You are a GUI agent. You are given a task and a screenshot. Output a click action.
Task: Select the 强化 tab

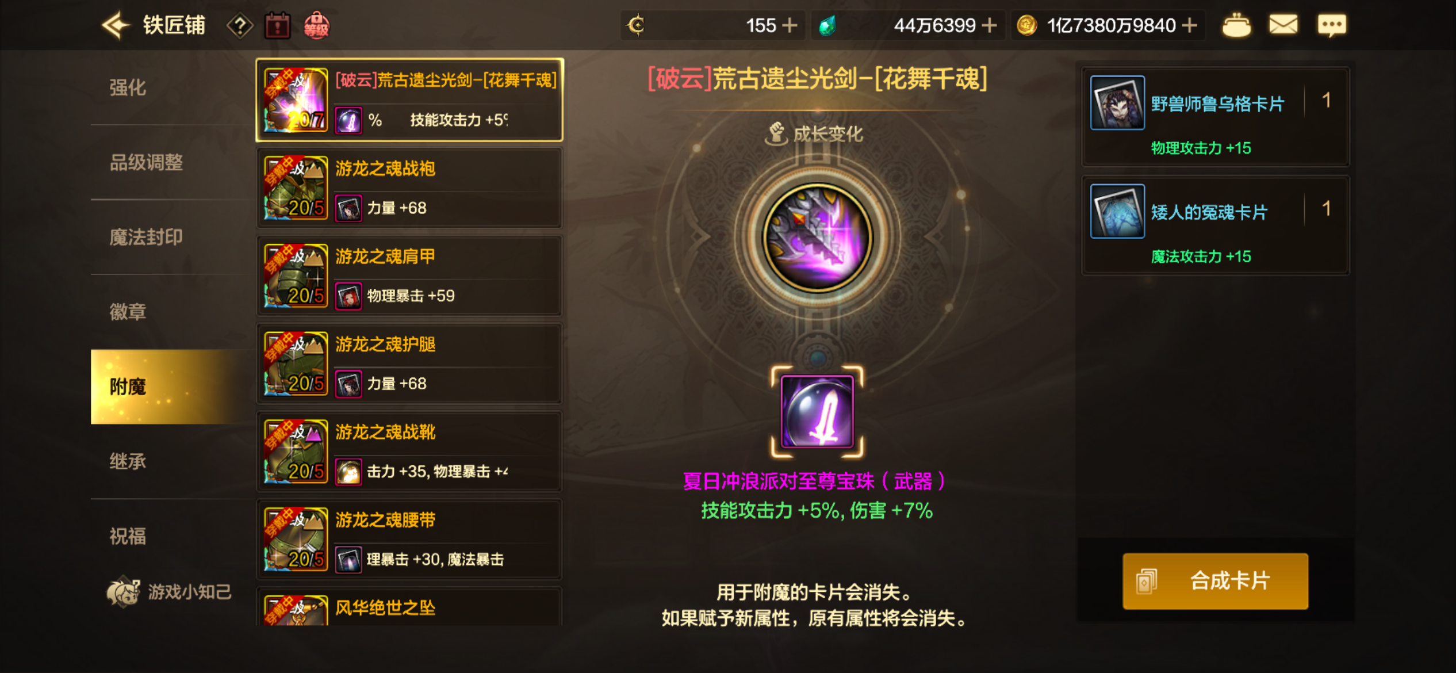[128, 87]
